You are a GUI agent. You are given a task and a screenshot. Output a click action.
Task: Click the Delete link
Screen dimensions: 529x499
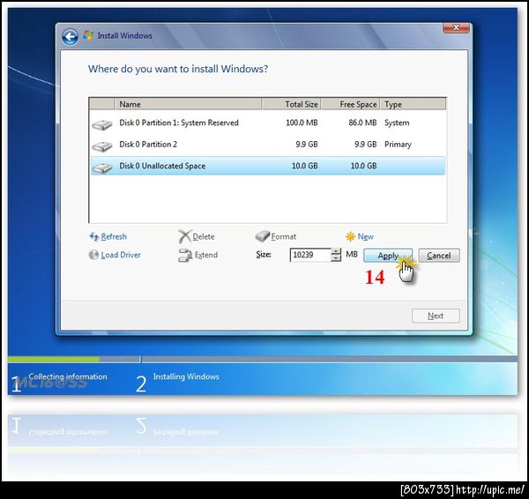[204, 236]
